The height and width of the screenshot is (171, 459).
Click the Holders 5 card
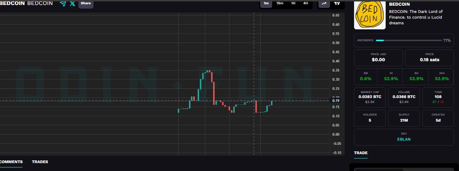[369, 118]
